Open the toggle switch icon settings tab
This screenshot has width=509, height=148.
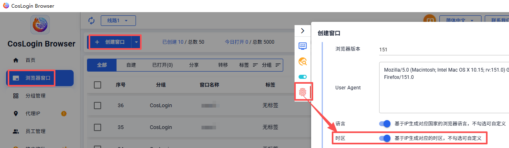click(303, 77)
